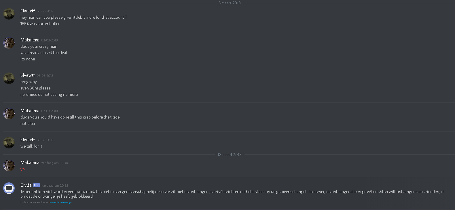
Task: Click the "18 maart 2018" date divider
Action: coord(230,154)
